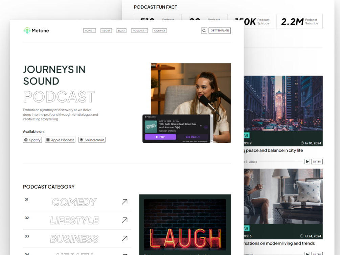
Task: Click the PODCAST FUN FACT heading
Action: click(156, 7)
